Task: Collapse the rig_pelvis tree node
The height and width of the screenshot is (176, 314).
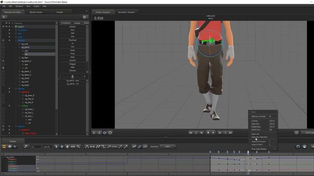Action: 20,47
